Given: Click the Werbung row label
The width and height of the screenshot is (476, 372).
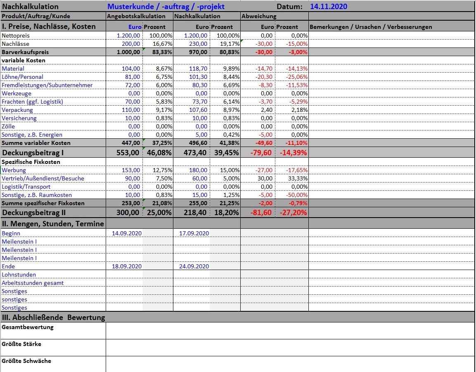Looking at the screenshot, I should (14, 170).
